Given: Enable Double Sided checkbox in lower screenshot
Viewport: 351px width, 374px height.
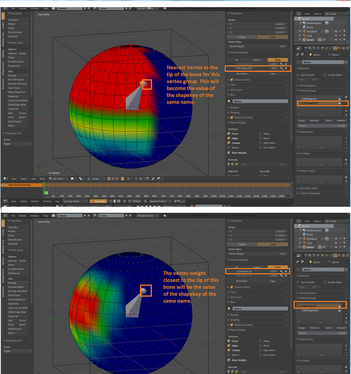Looking at the screenshot, I should [325, 282].
